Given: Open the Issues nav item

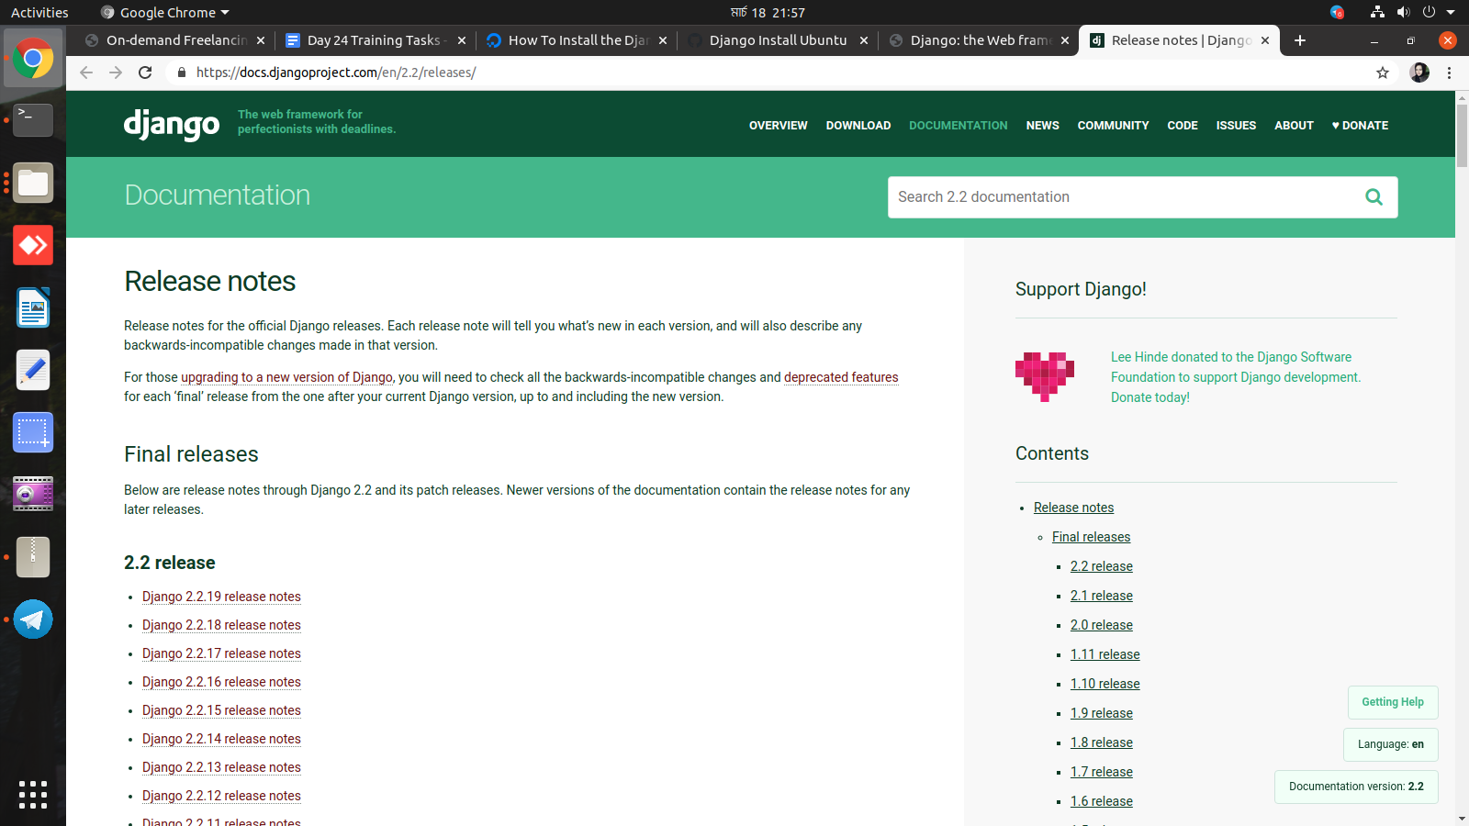Looking at the screenshot, I should tap(1237, 126).
